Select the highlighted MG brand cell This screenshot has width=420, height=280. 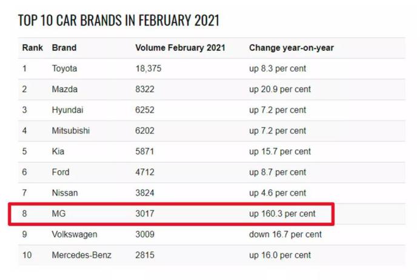point(59,214)
